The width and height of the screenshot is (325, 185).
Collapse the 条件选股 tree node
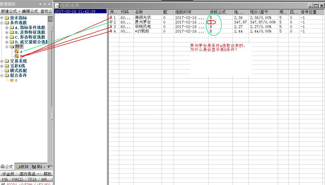click(2, 23)
